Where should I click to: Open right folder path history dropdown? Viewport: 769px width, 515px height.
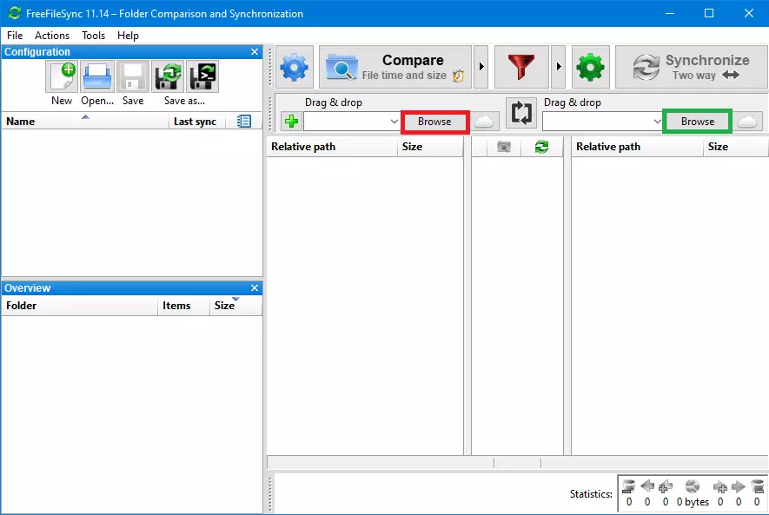pyautogui.click(x=657, y=122)
